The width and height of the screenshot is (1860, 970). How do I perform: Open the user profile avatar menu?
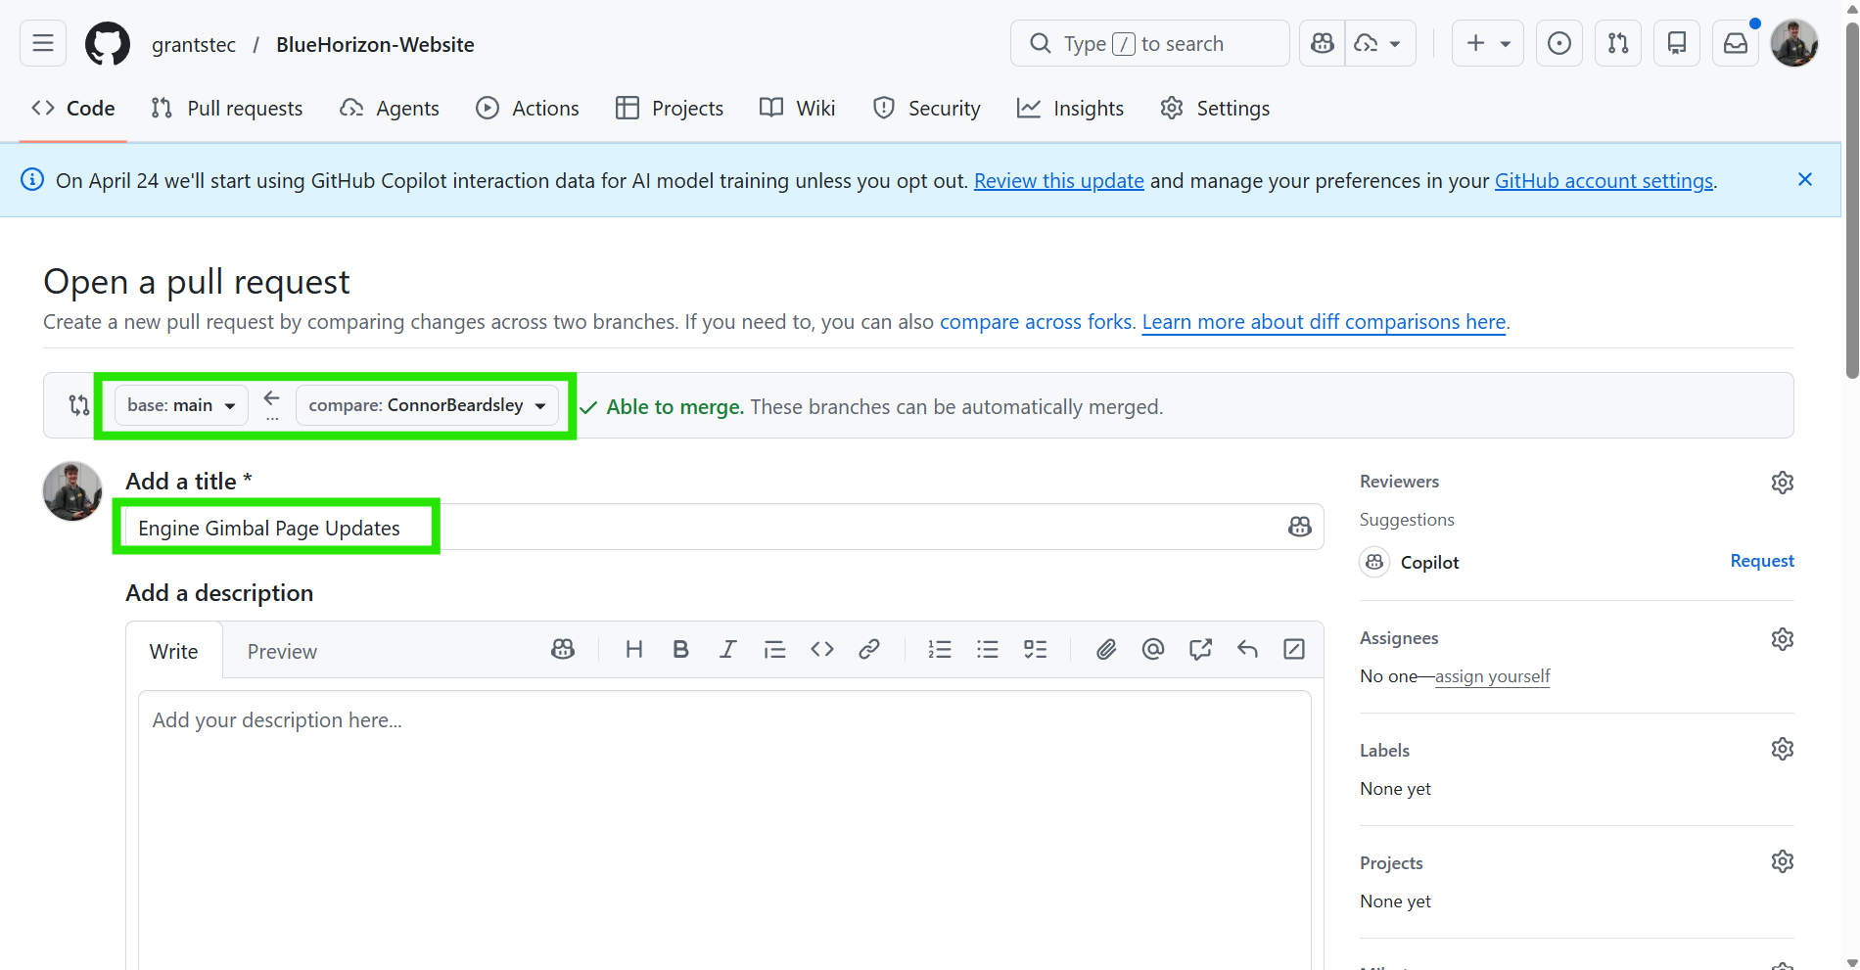point(1794,43)
